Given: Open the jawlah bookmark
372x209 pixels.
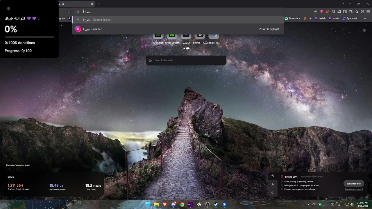Looking at the screenshot, I should [320, 18].
